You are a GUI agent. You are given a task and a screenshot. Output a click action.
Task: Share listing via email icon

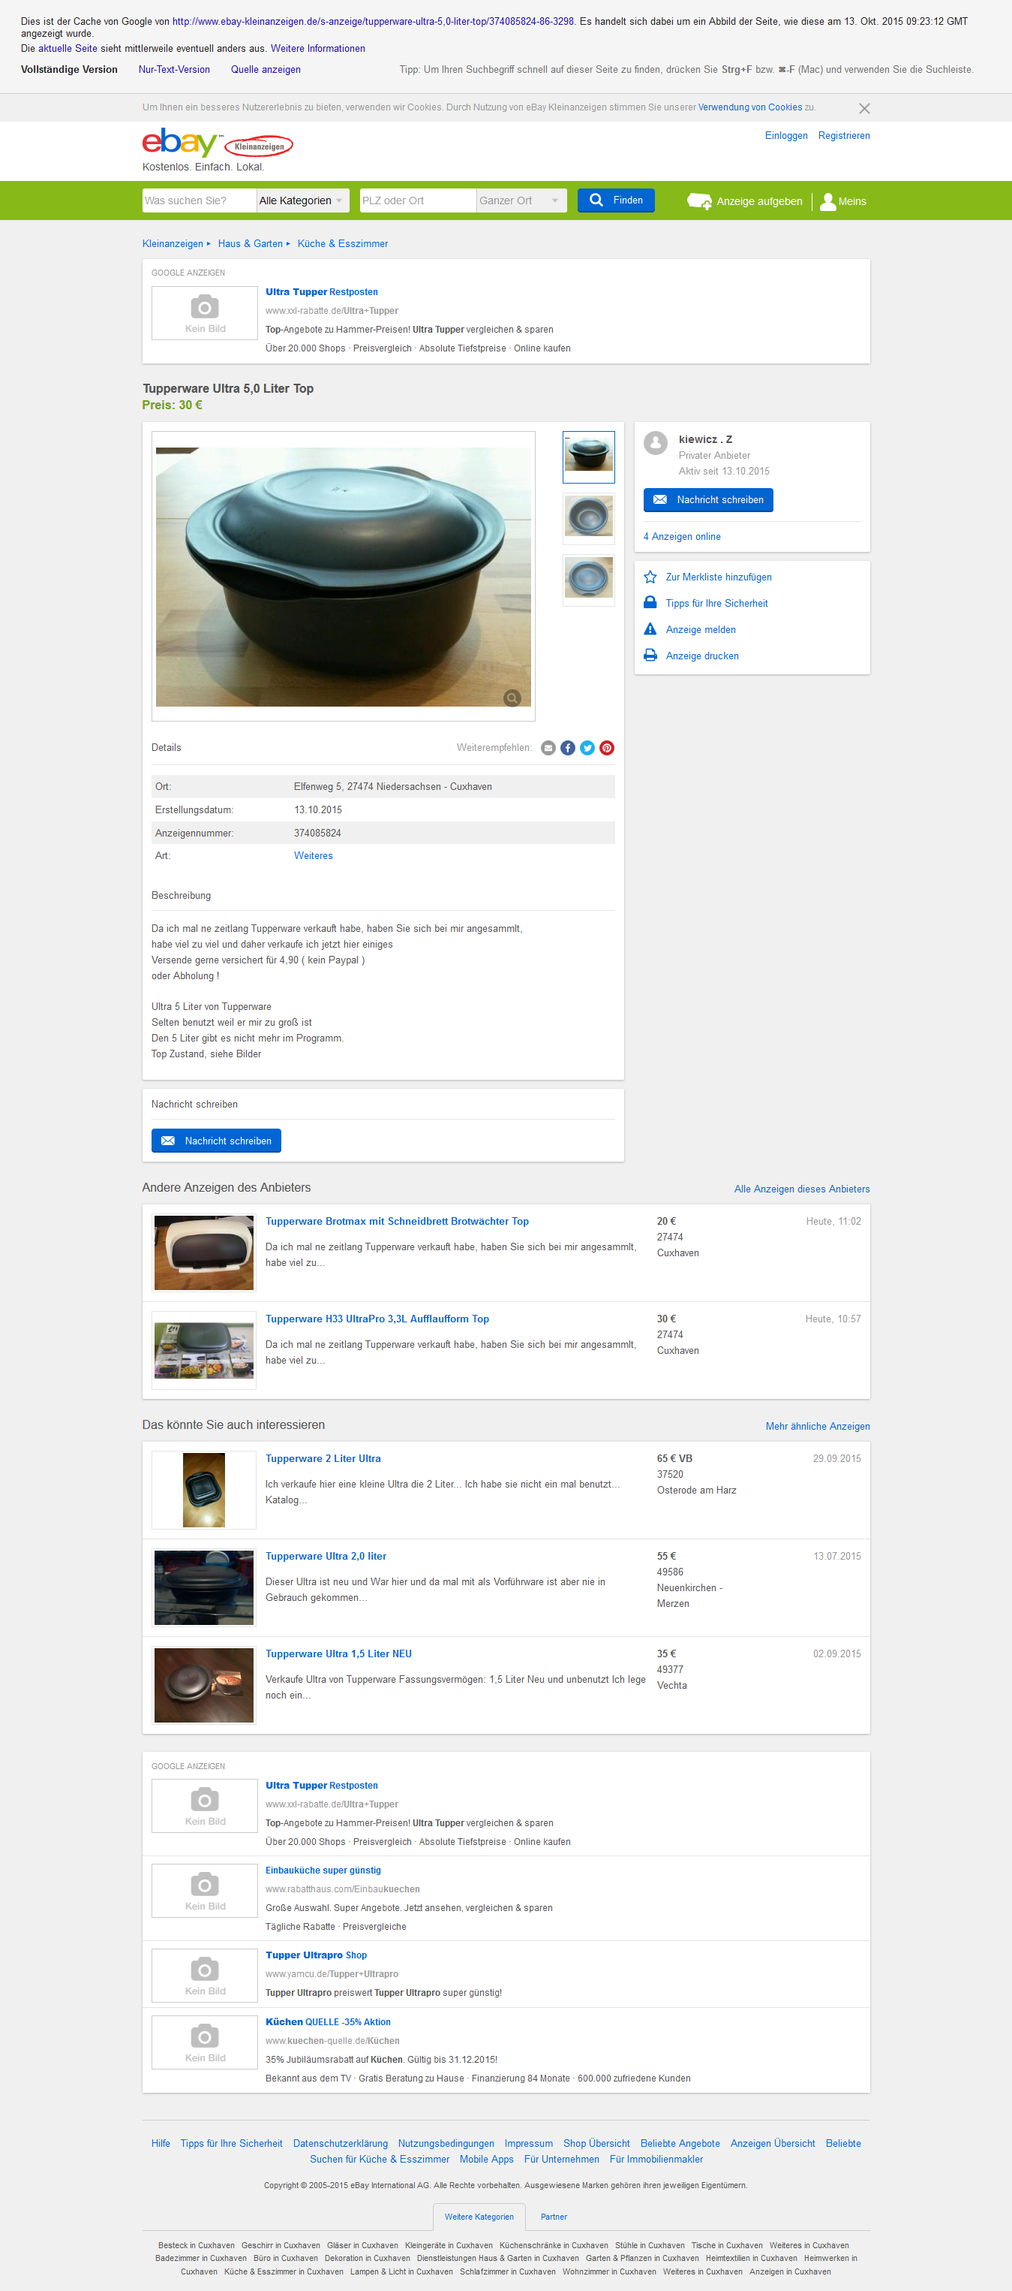548,748
